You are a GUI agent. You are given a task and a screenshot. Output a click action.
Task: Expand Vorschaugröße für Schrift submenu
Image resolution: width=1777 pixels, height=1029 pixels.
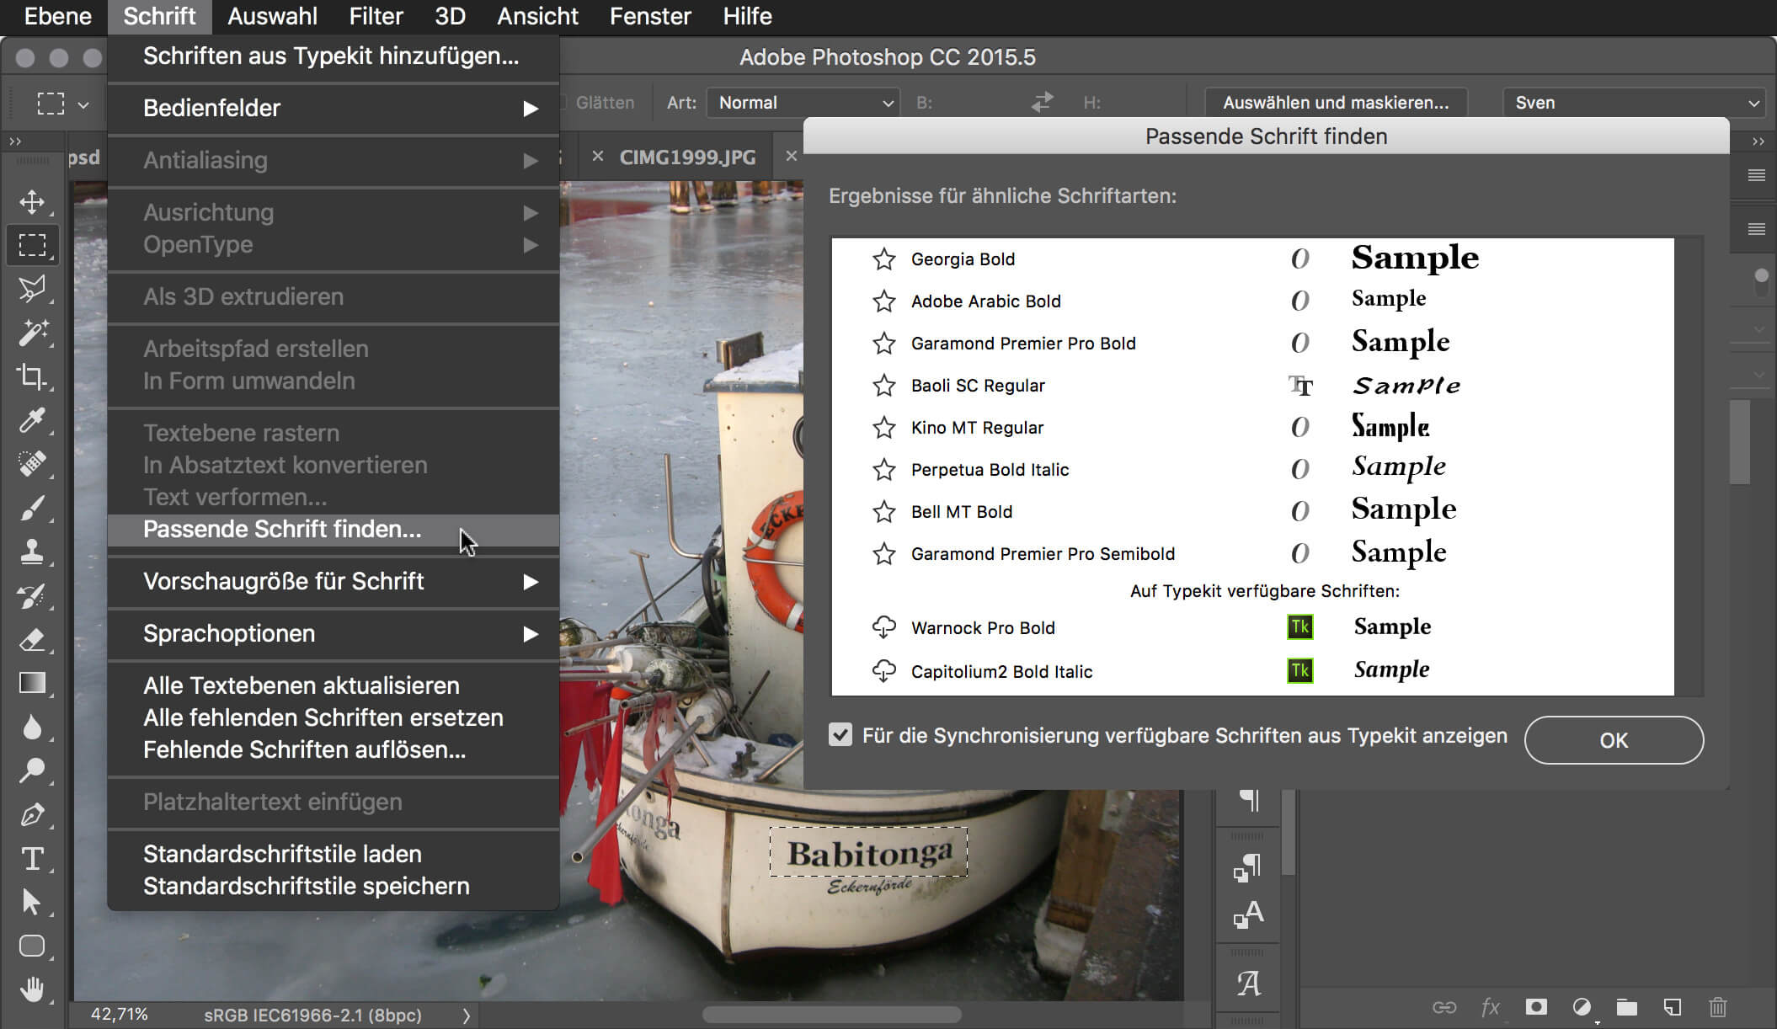click(334, 581)
